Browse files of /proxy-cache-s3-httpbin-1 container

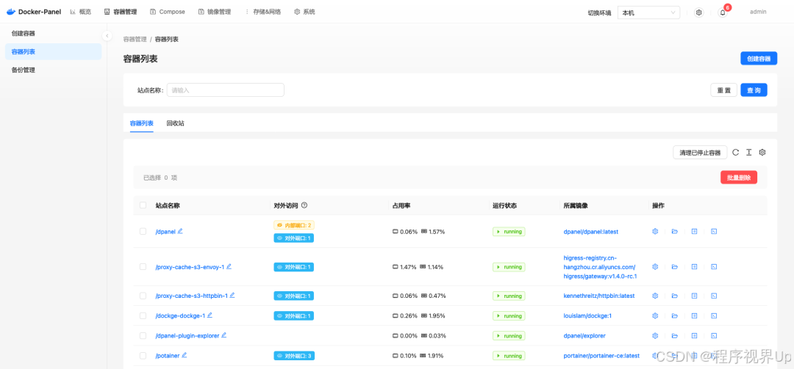pos(674,296)
